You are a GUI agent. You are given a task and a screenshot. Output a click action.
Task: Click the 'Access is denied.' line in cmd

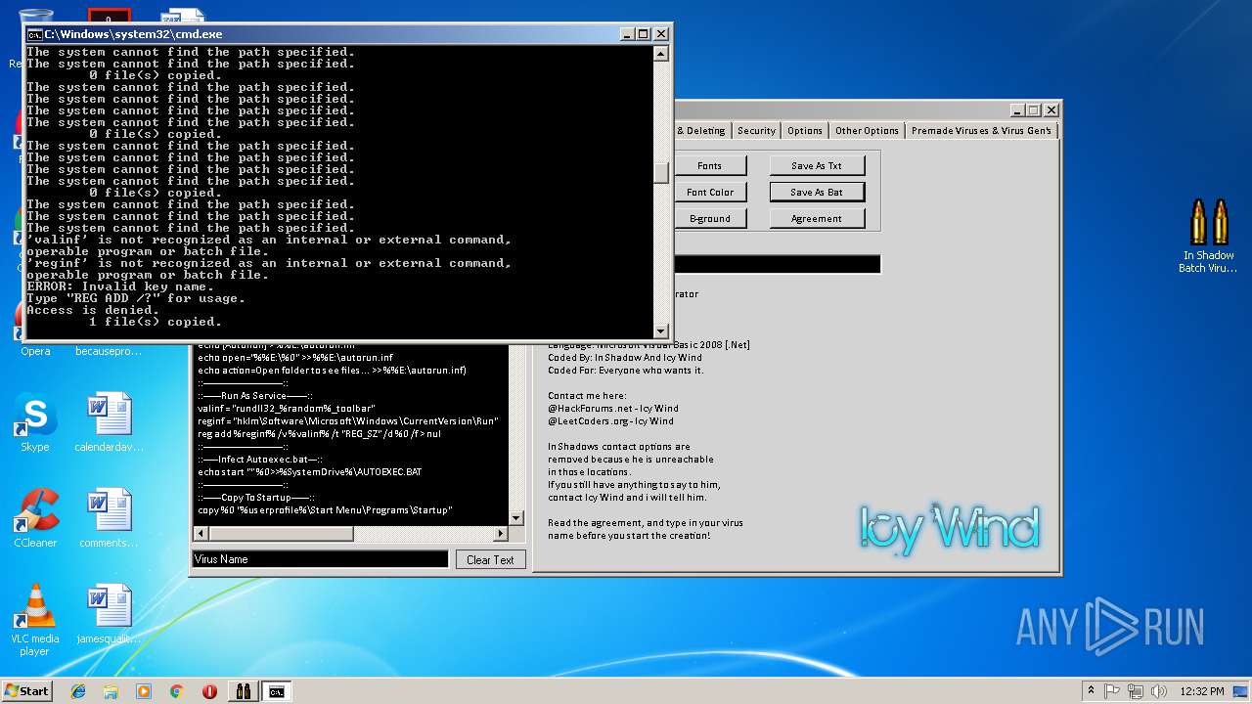(x=93, y=310)
